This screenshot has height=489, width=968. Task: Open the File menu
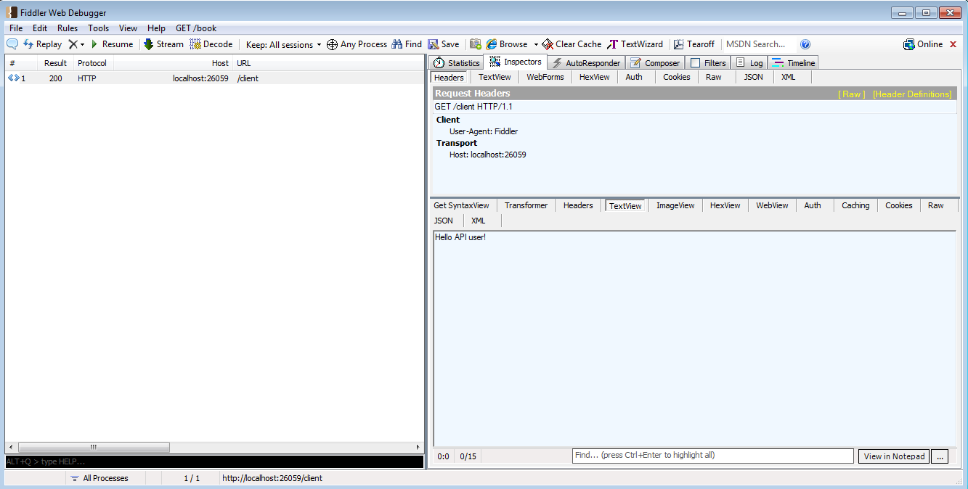pyautogui.click(x=16, y=28)
